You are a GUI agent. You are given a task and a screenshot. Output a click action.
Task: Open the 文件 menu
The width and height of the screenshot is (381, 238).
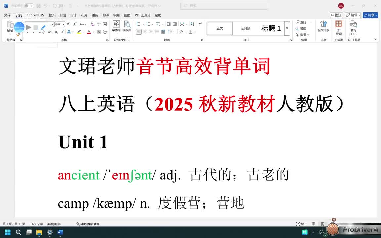7,15
